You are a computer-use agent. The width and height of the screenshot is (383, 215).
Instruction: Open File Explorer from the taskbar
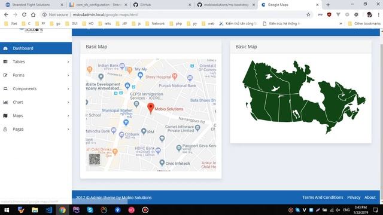35,210
